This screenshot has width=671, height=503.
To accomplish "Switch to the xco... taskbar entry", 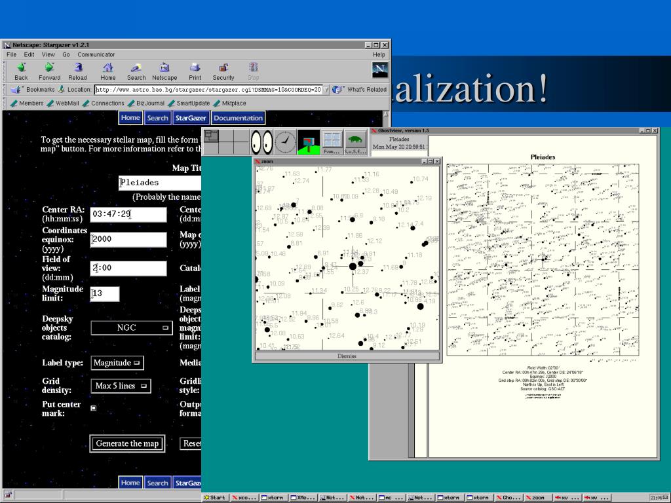I will (244, 498).
